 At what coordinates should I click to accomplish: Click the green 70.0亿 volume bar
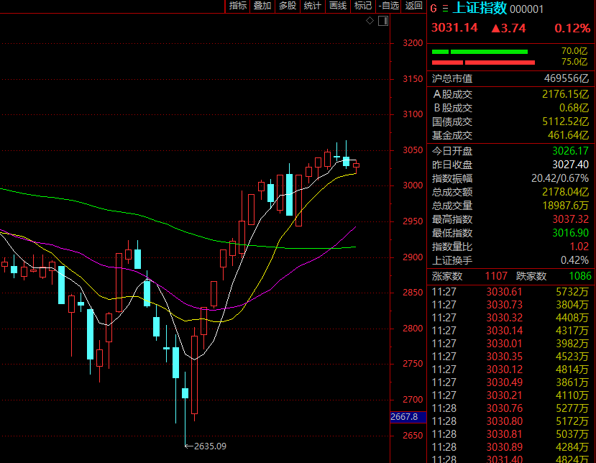[x=480, y=52]
